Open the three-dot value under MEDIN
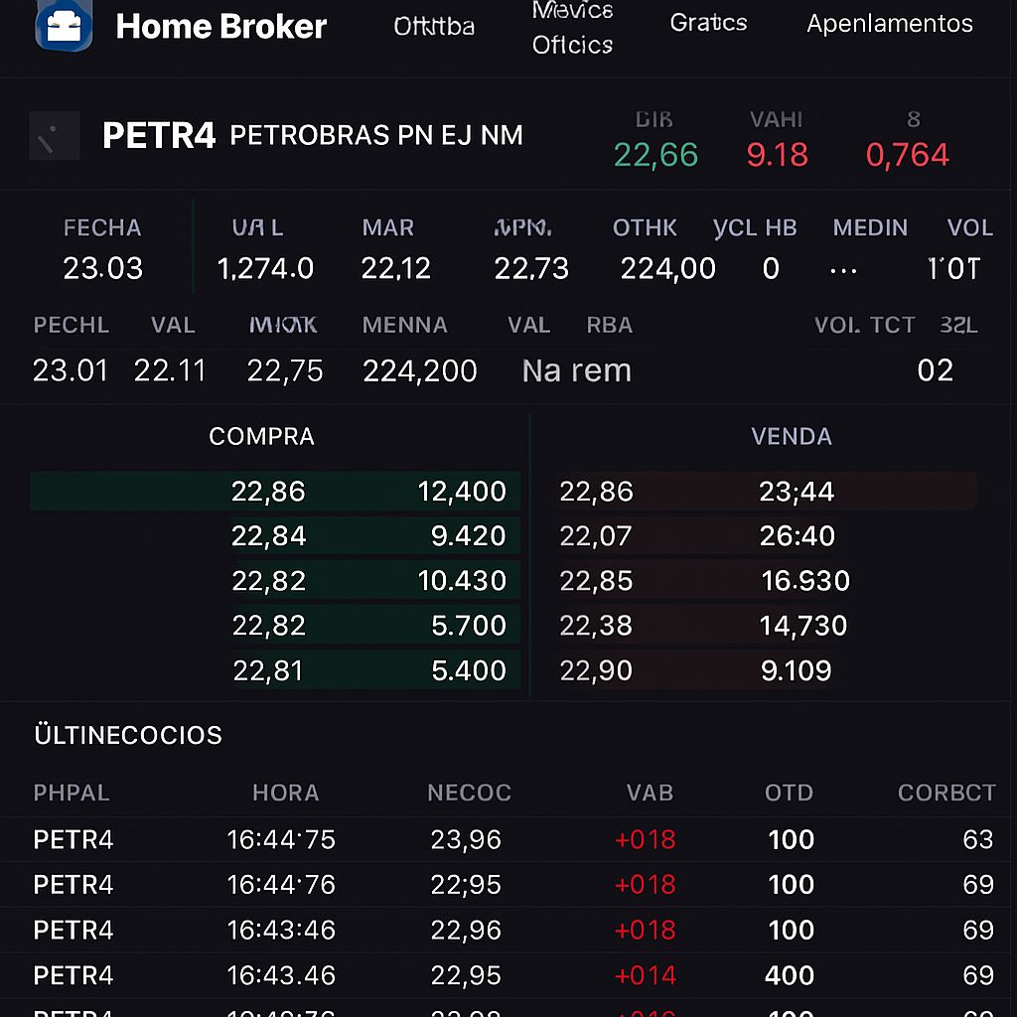The width and height of the screenshot is (1017, 1017). [x=842, y=269]
